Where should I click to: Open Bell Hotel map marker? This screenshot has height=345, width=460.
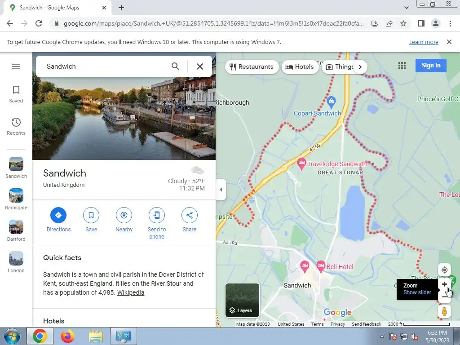321,267
